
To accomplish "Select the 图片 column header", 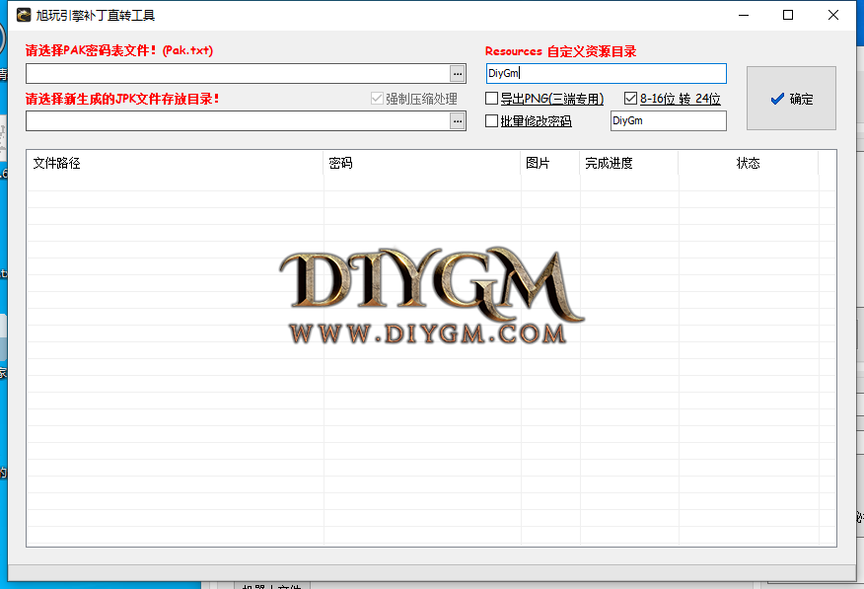I will point(550,163).
